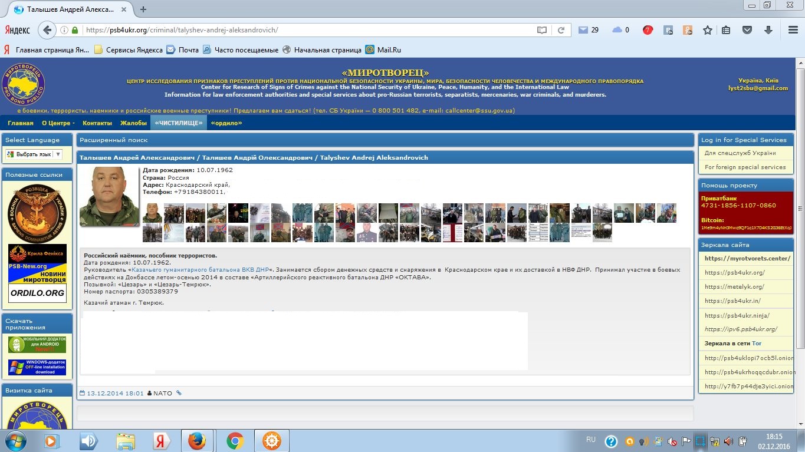Open the psb4uklopi7ocb5l.onion mirror link
Screen dimensions: 805x452
[748, 357]
